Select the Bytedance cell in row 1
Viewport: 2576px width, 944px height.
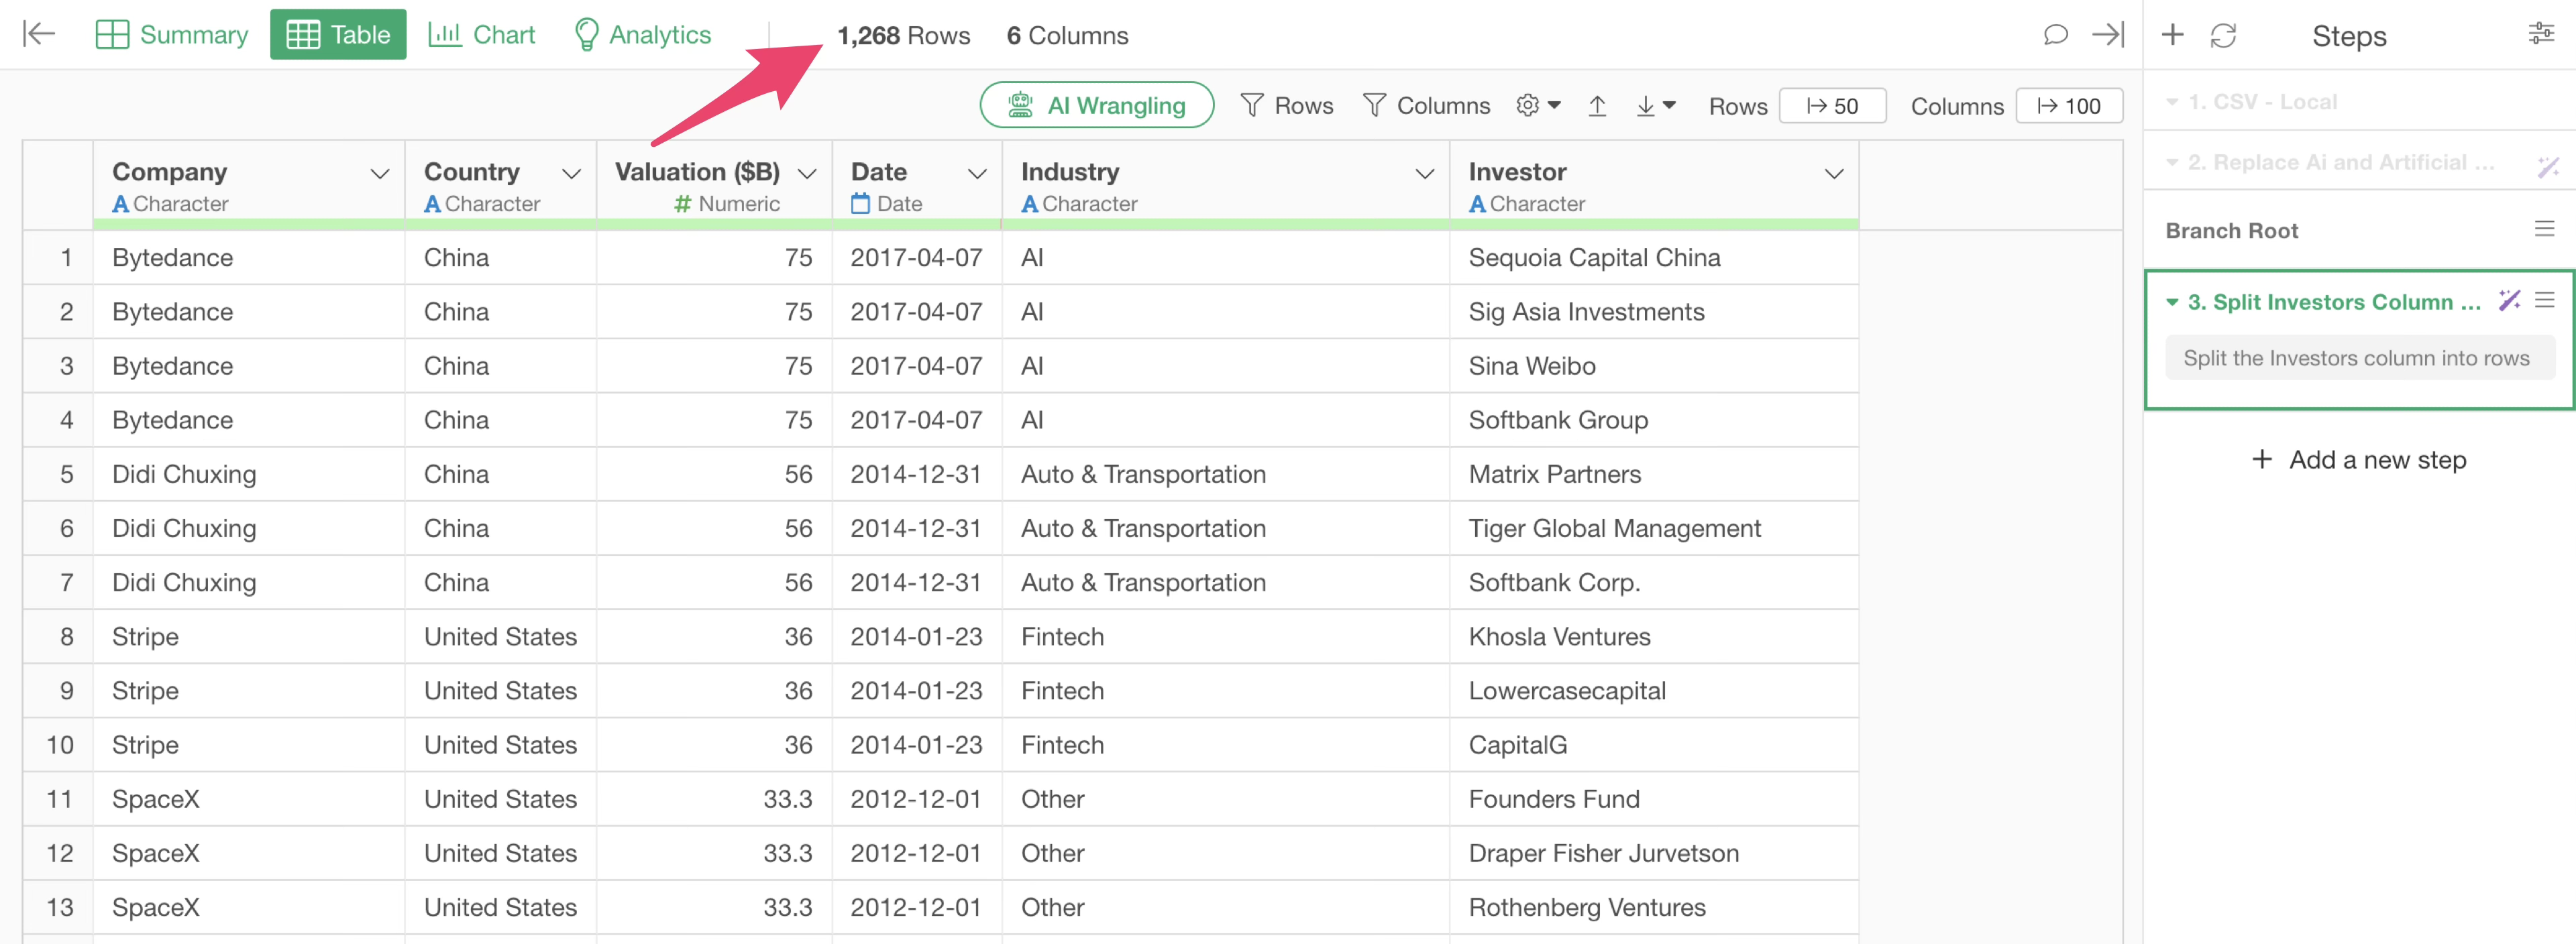[249, 257]
